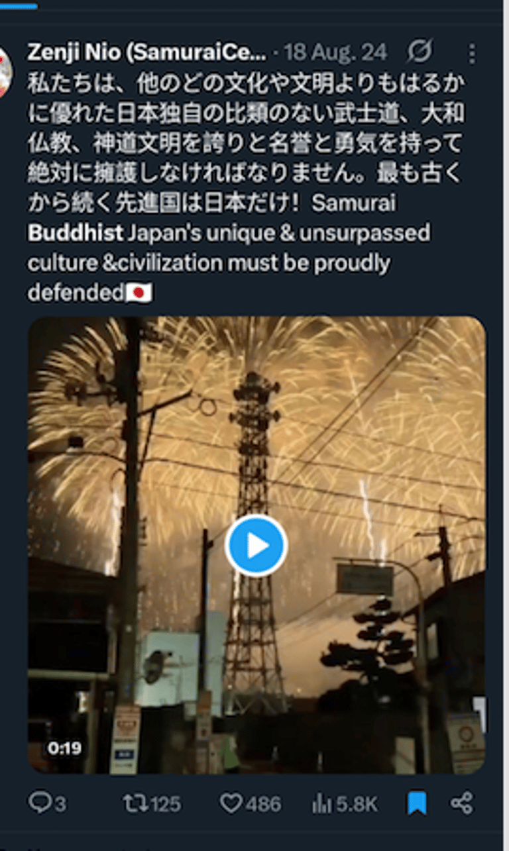This screenshot has width=509, height=851.
Task: Repost the tweet with 125 reposts
Action: coord(134,804)
